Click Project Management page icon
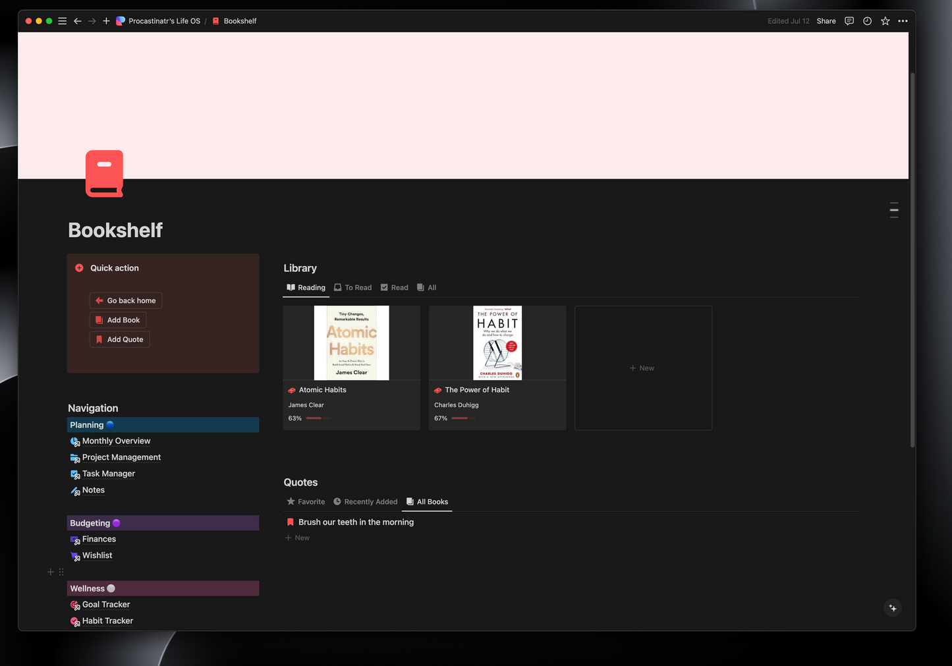The width and height of the screenshot is (952, 666). tap(75, 458)
